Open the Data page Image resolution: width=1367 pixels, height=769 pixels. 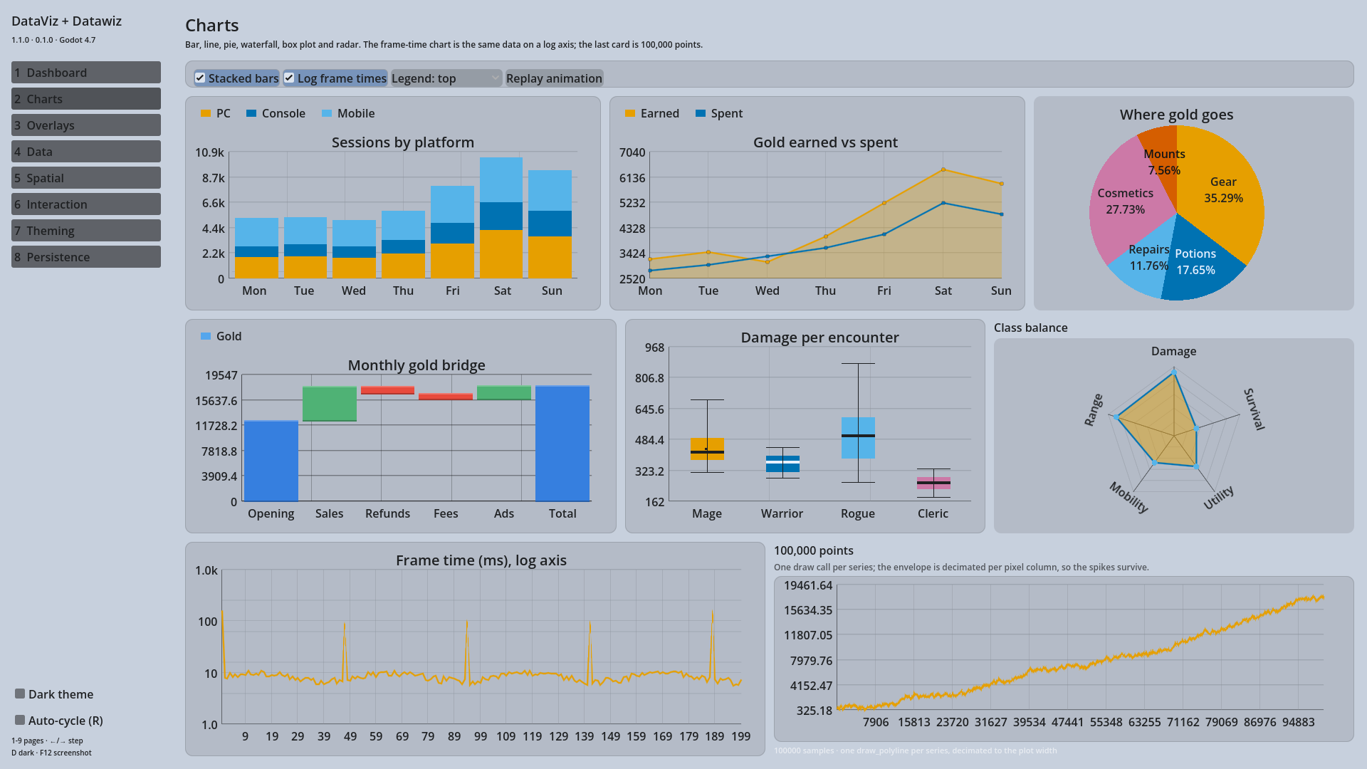coord(86,152)
